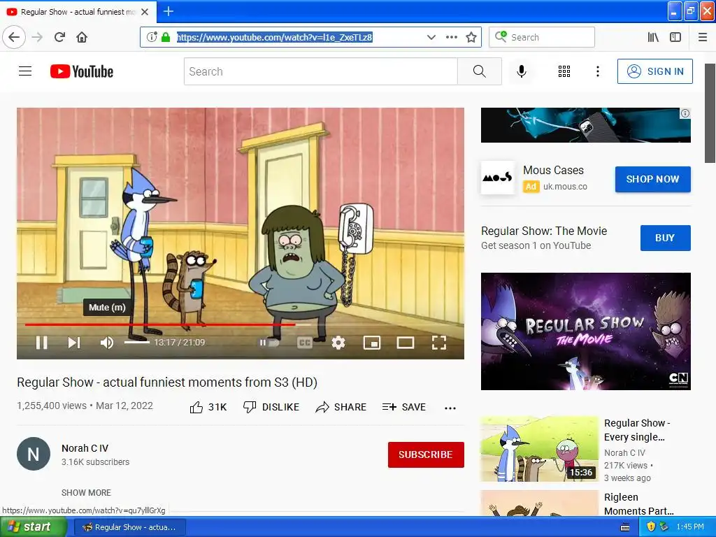Enter full screen video mode

click(439, 343)
